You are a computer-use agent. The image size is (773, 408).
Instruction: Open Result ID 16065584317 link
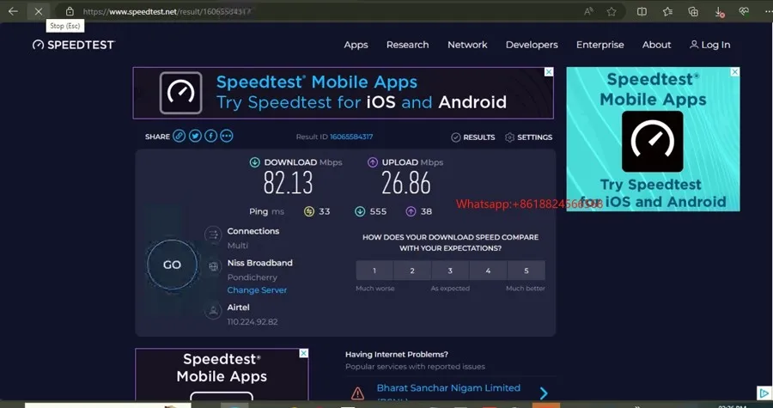point(351,137)
